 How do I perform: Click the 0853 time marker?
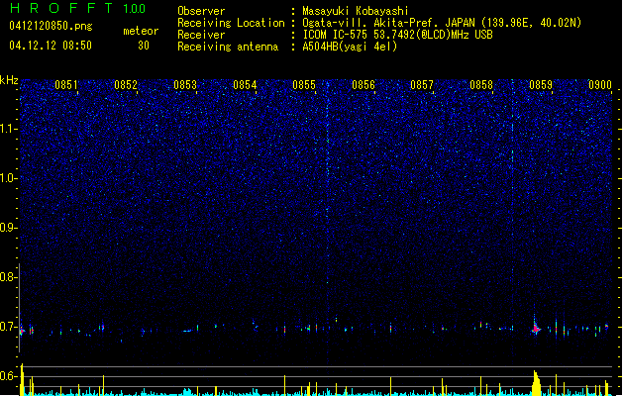[185, 85]
